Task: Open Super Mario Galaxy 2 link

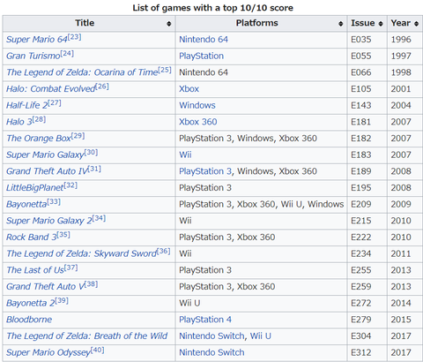Action: (49, 221)
